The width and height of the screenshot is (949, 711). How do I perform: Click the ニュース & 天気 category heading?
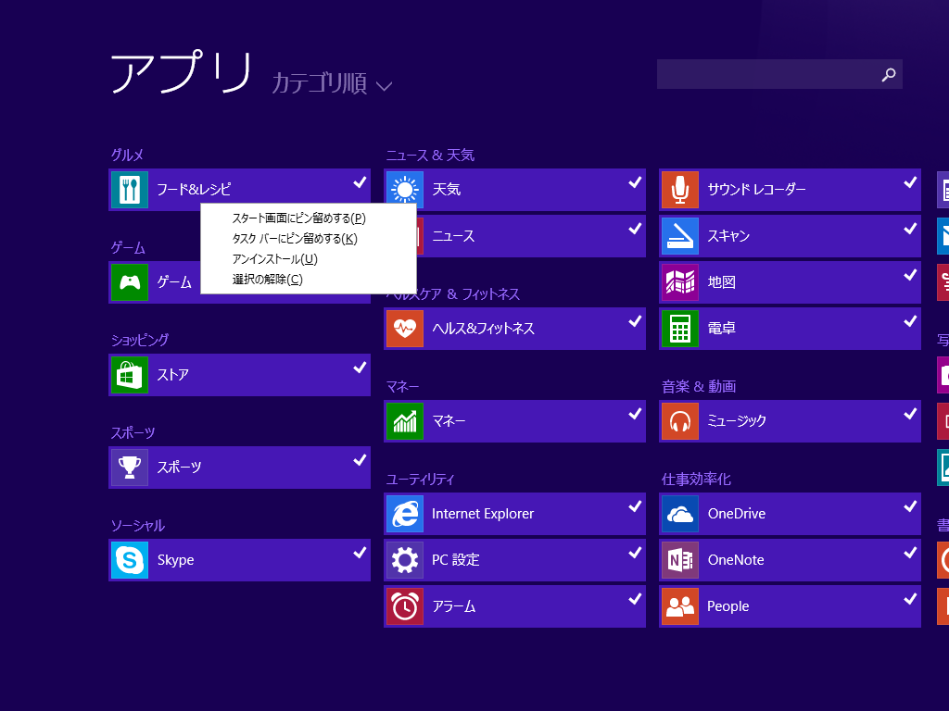click(430, 156)
